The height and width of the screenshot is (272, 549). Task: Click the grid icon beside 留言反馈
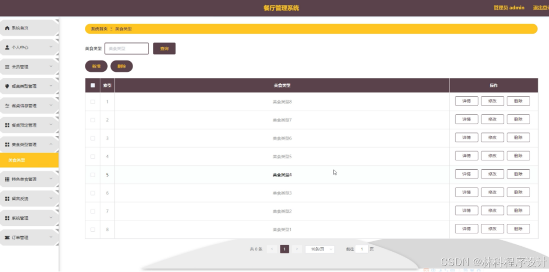pos(7,199)
